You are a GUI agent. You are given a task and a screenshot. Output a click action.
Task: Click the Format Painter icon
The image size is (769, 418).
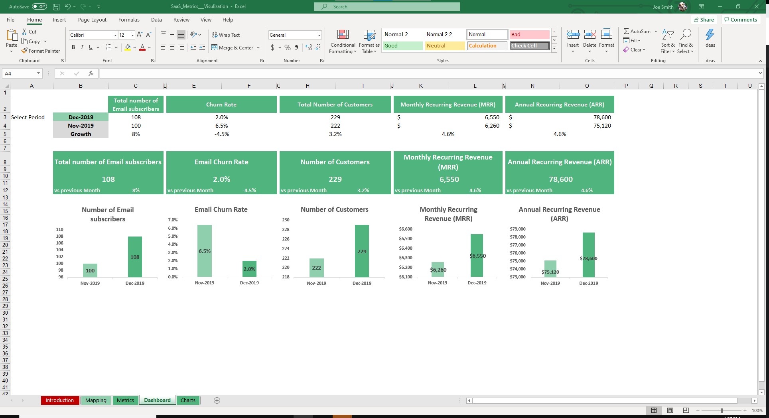pyautogui.click(x=25, y=51)
